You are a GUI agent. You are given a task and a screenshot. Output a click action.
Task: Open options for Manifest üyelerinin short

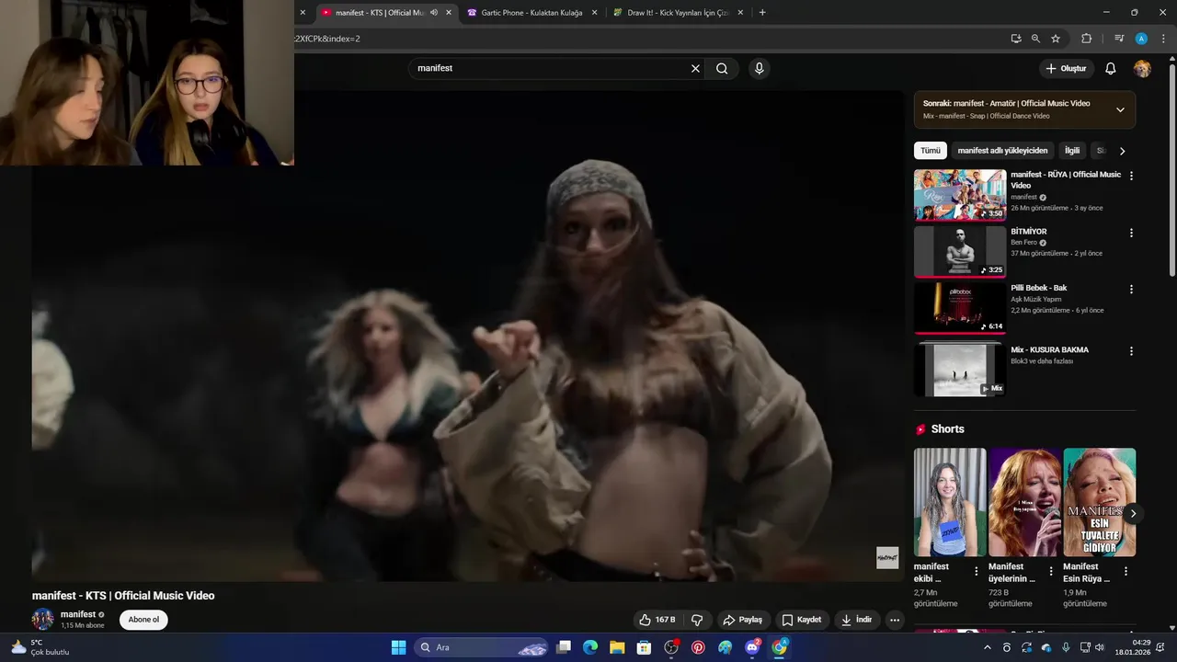click(x=1051, y=572)
